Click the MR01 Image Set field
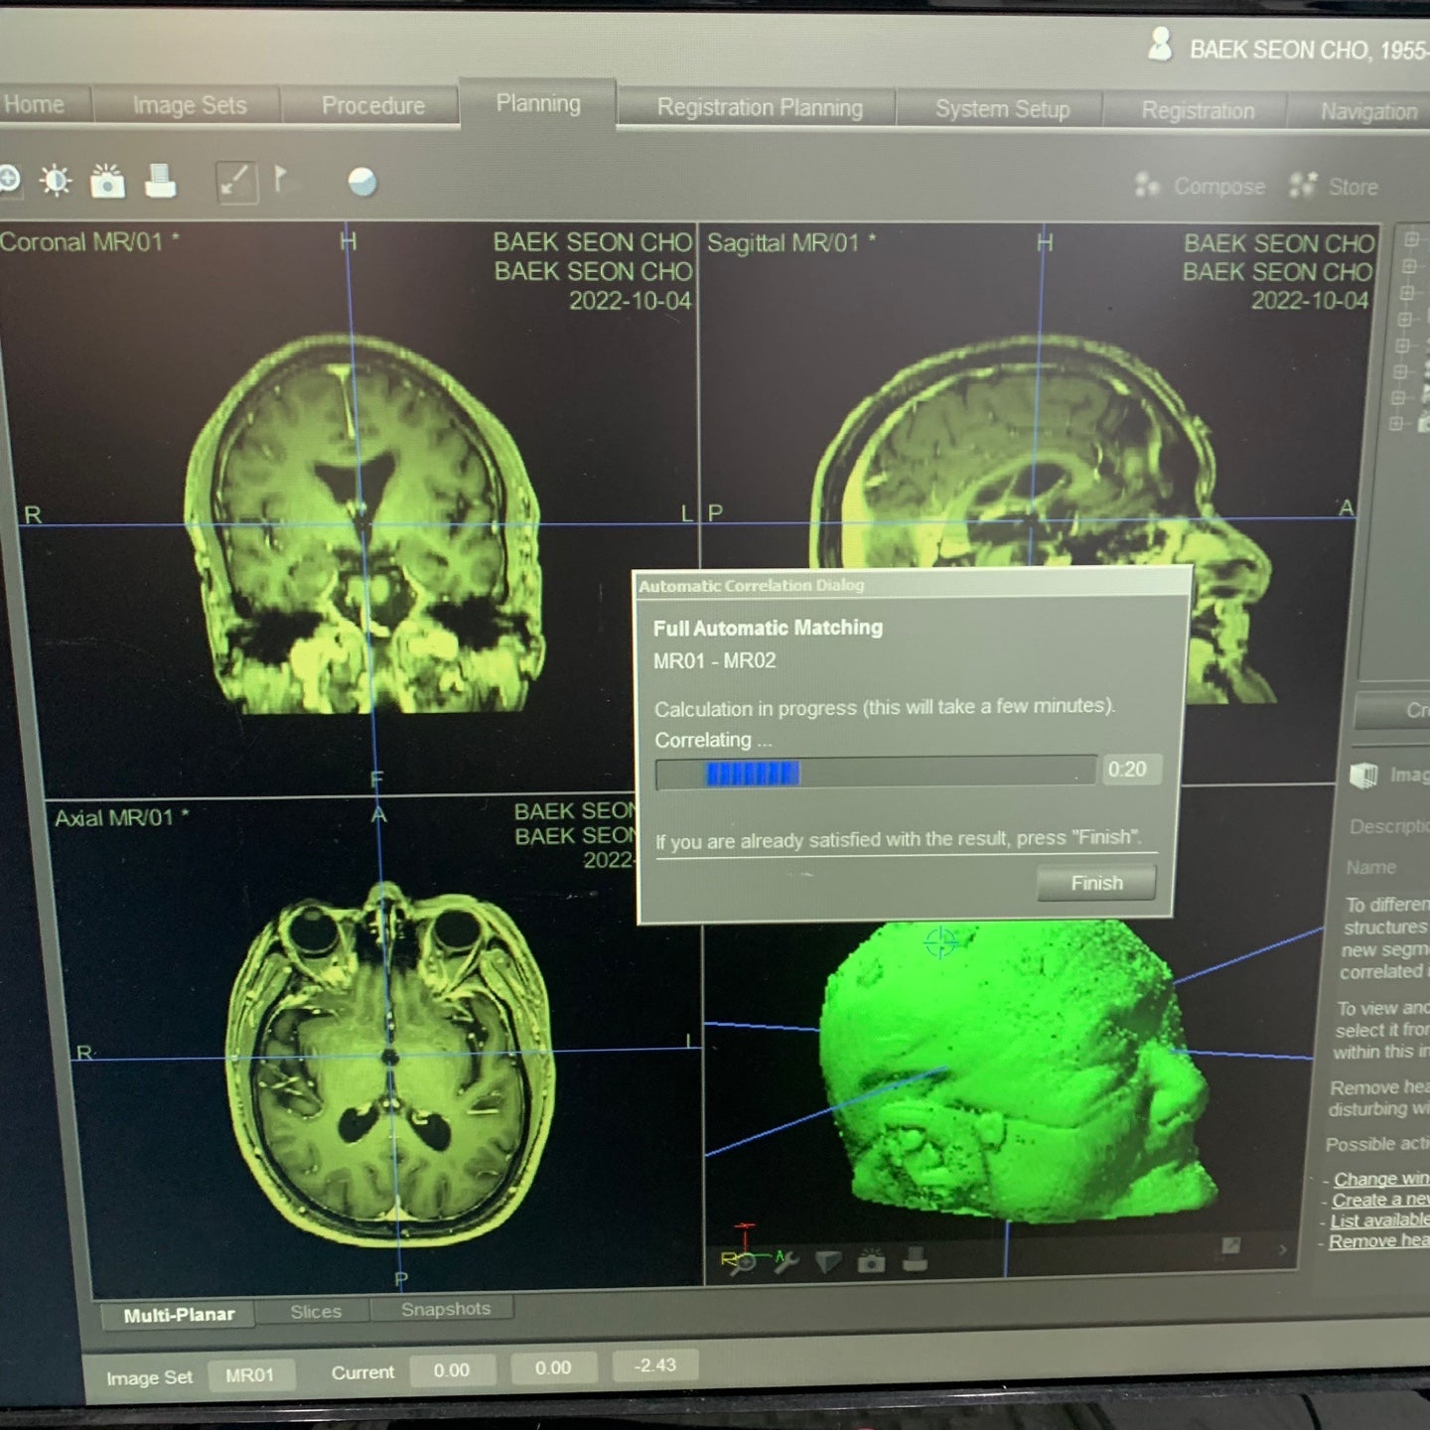The width and height of the screenshot is (1430, 1430). coord(249,1375)
